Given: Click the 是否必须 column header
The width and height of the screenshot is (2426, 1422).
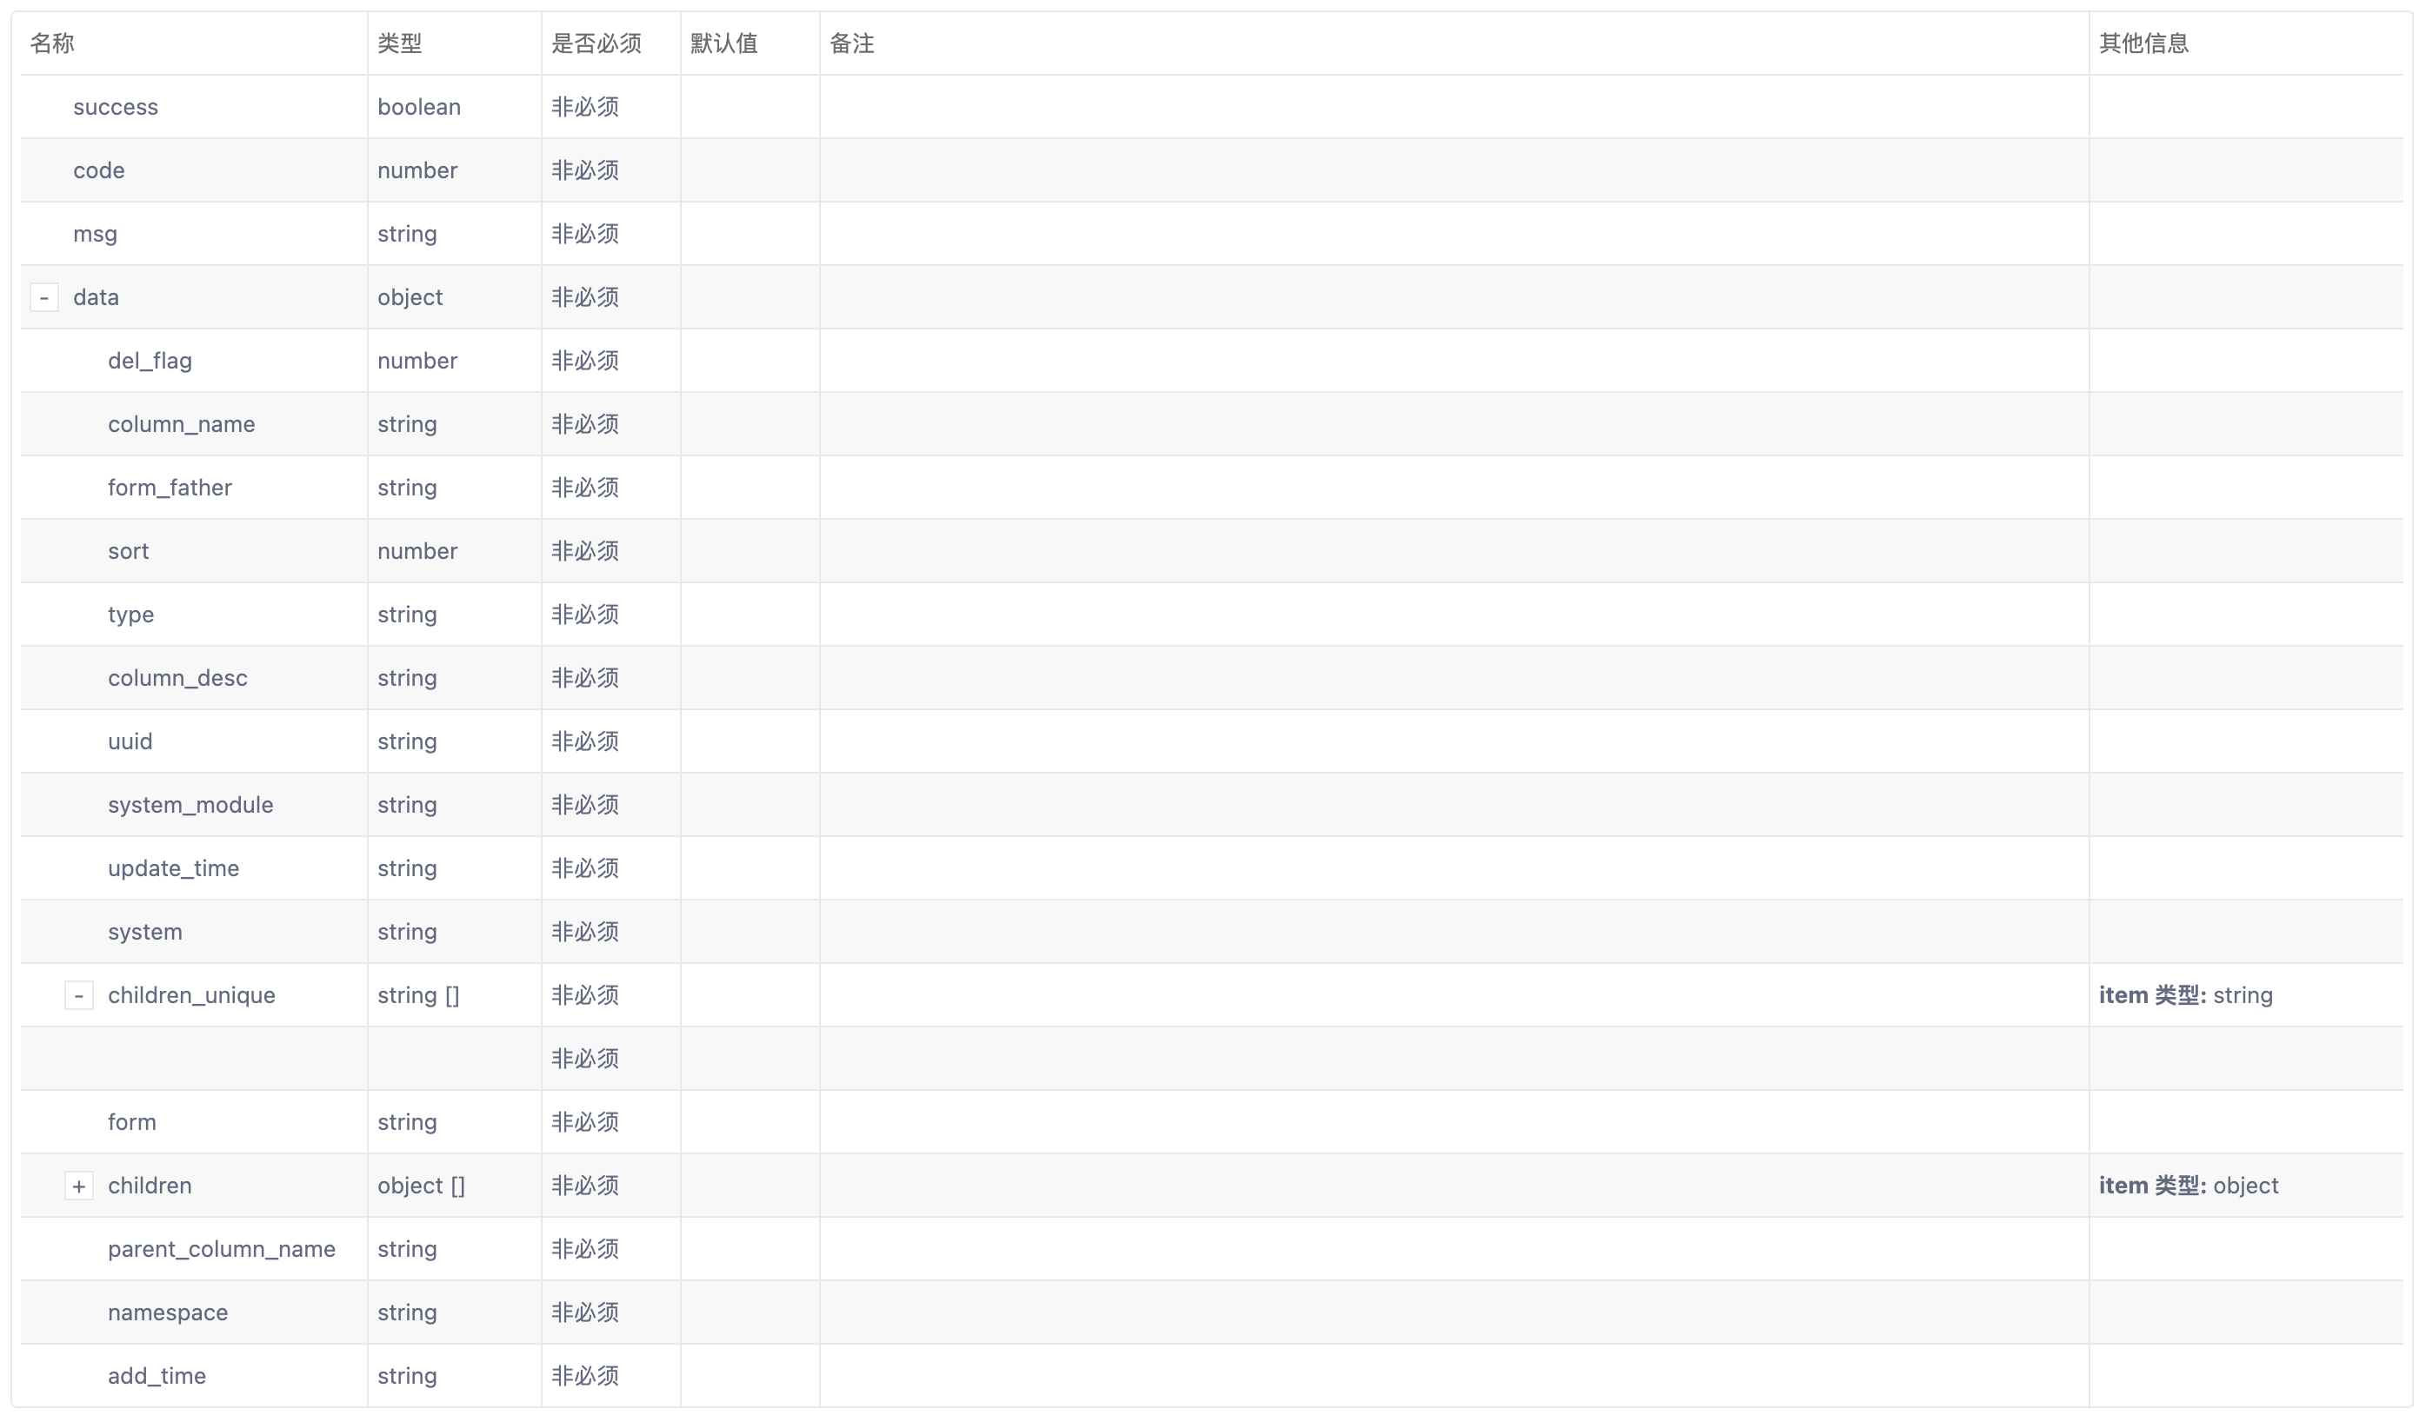Looking at the screenshot, I should click(596, 43).
